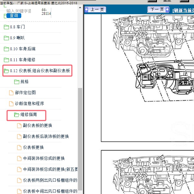The width and height of the screenshot is (194, 194).
Task: Click document icon beside 仪表板中间出风口格栅组件
Action: 19,191
